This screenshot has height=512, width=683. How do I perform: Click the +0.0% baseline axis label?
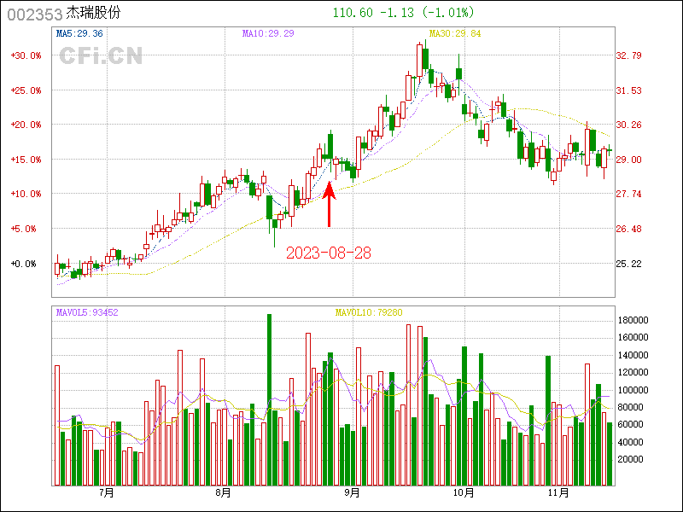24,264
